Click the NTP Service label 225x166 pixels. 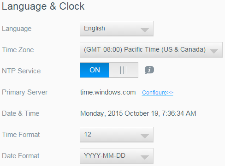[x=21, y=71]
